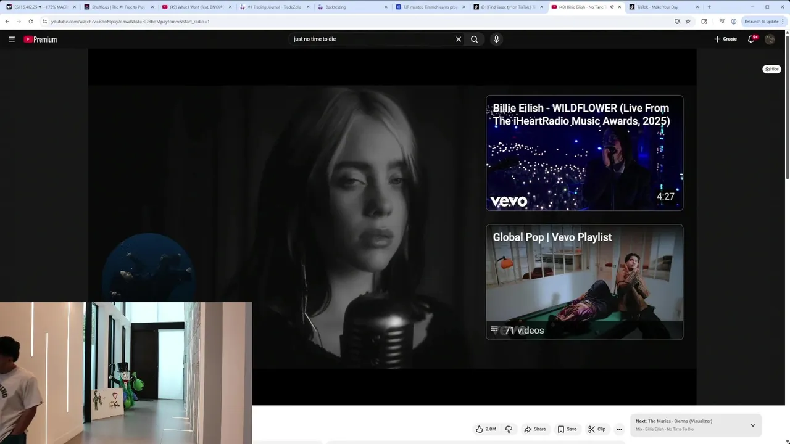
Task: Bookmark this tab with star icon
Action: pyautogui.click(x=688, y=21)
